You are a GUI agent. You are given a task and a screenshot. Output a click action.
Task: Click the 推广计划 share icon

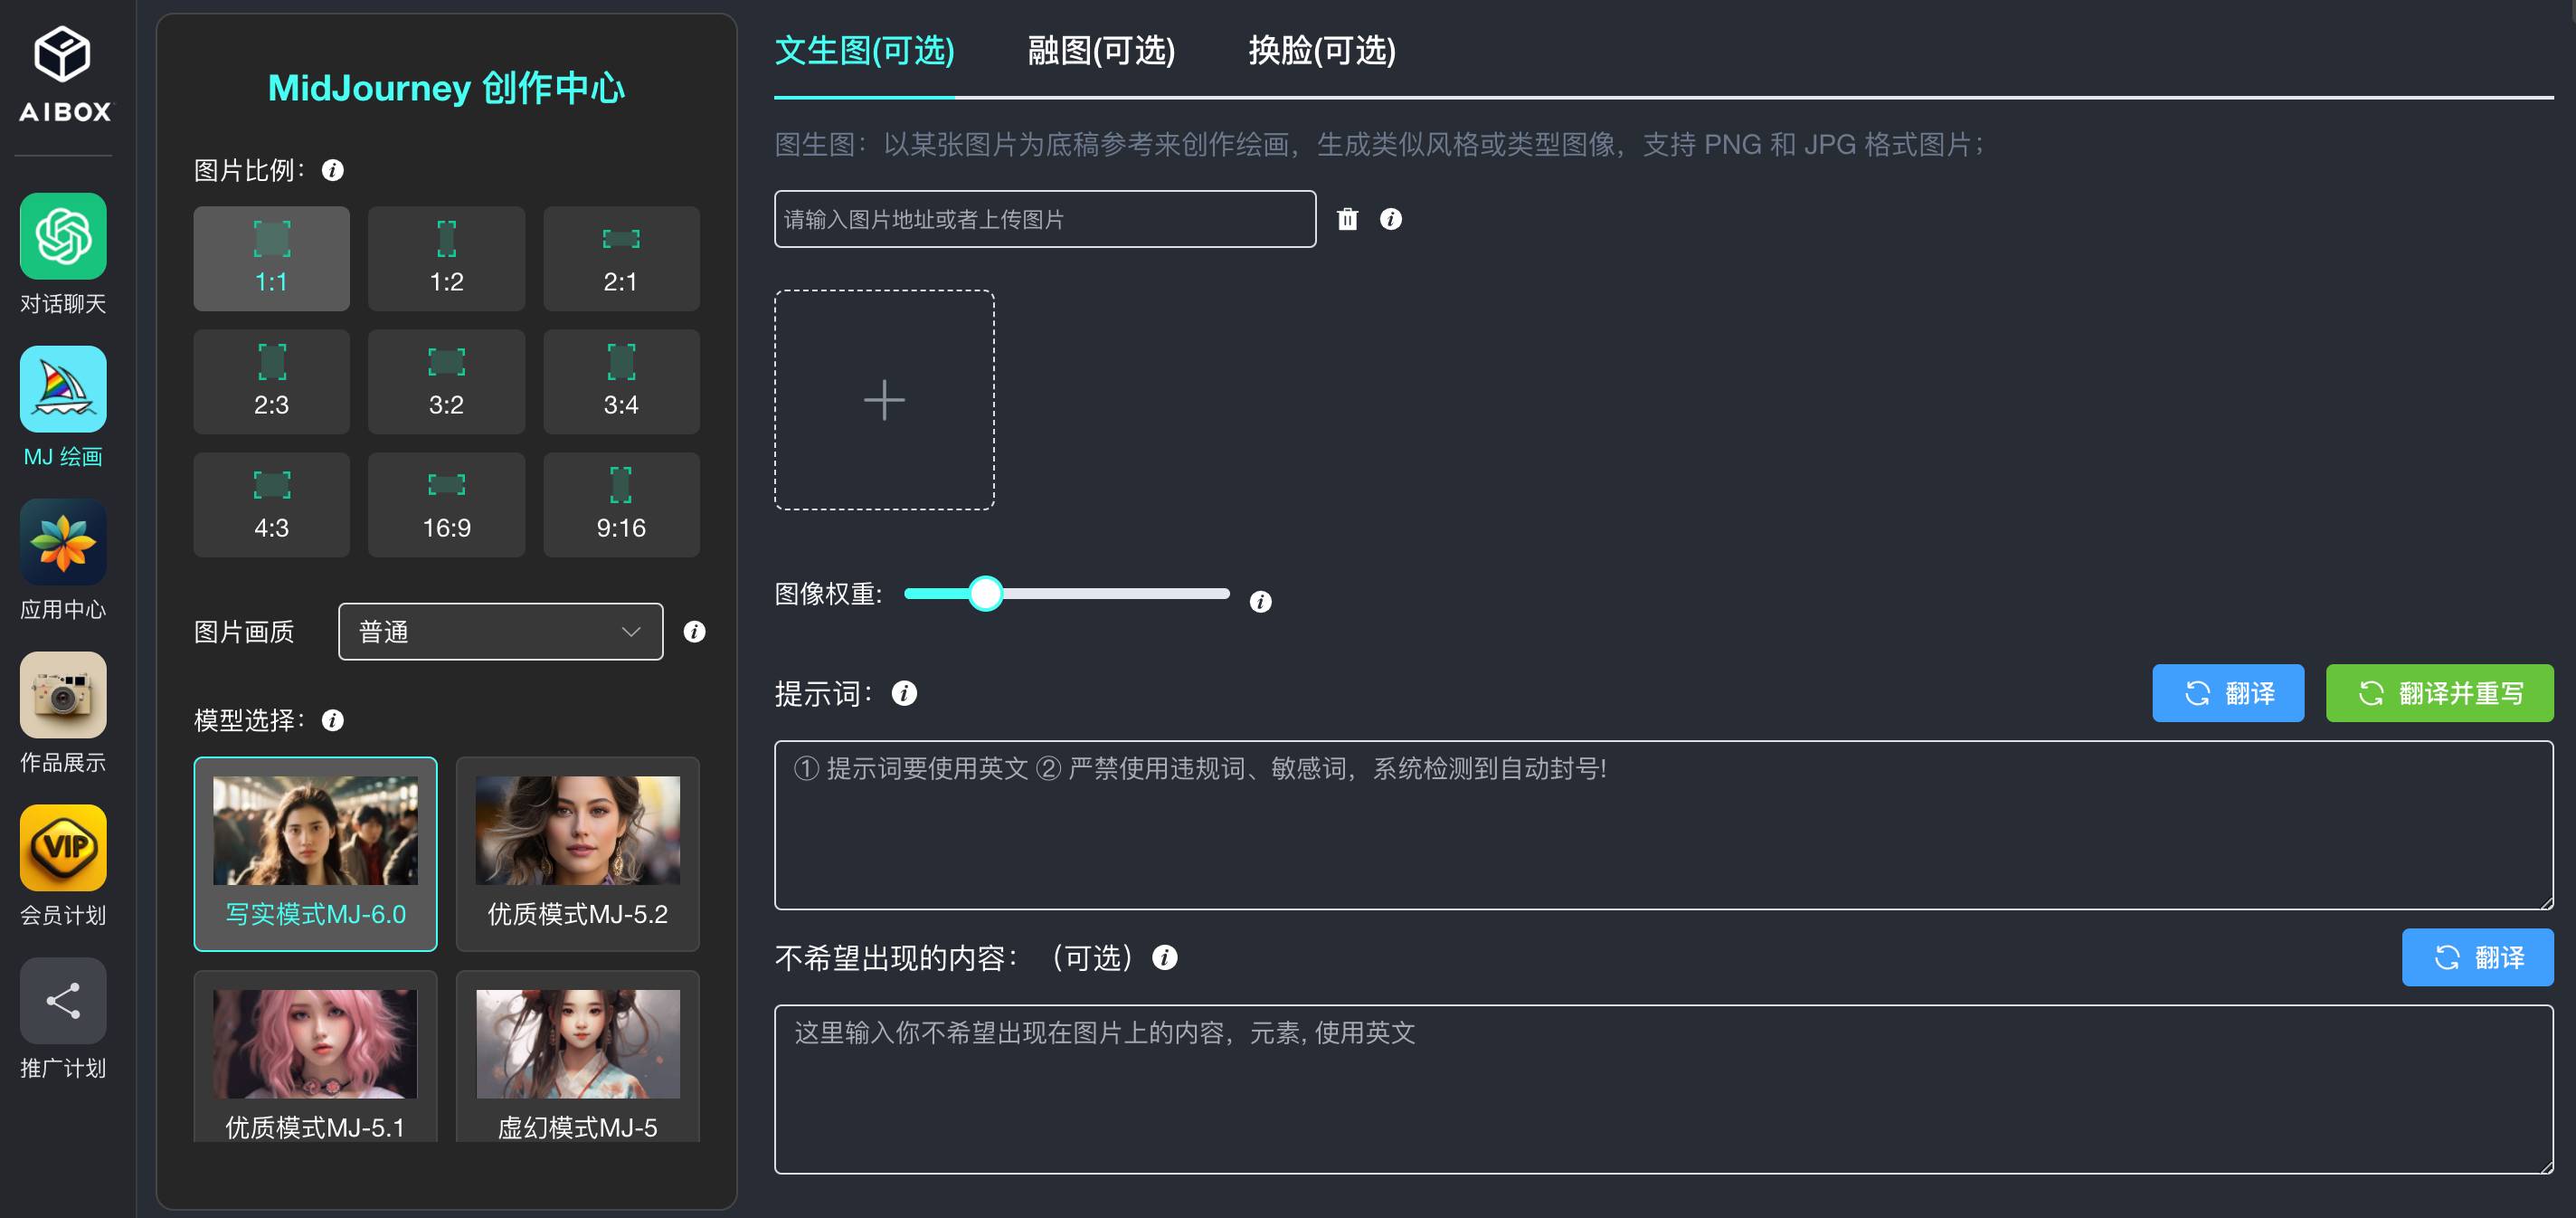click(62, 1000)
